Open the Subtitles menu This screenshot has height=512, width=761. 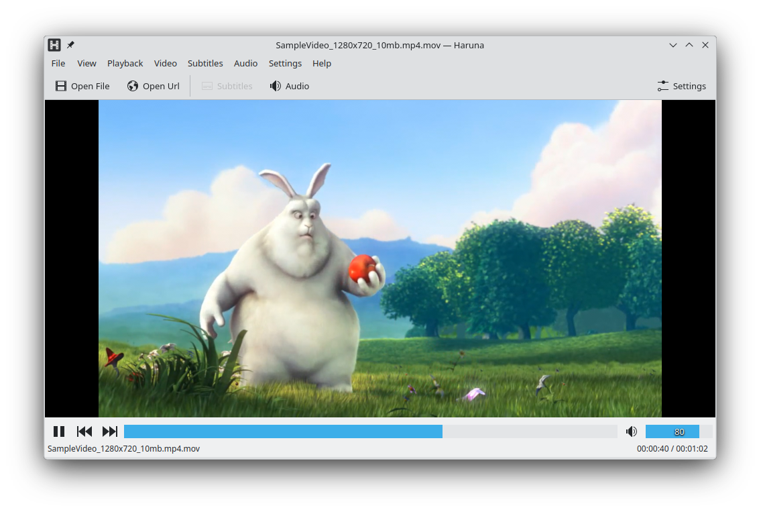205,63
